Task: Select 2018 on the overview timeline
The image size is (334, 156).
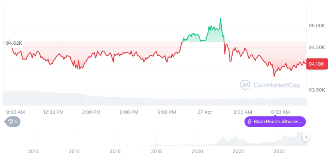Action: pos(156,151)
